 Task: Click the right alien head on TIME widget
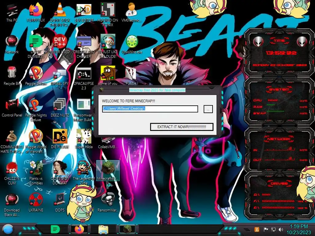click(x=302, y=41)
